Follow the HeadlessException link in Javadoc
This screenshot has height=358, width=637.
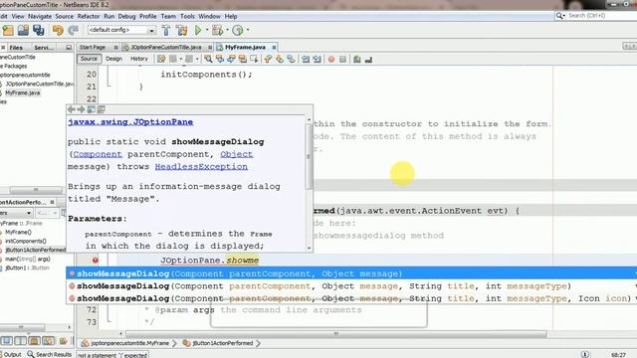pyautogui.click(x=201, y=167)
